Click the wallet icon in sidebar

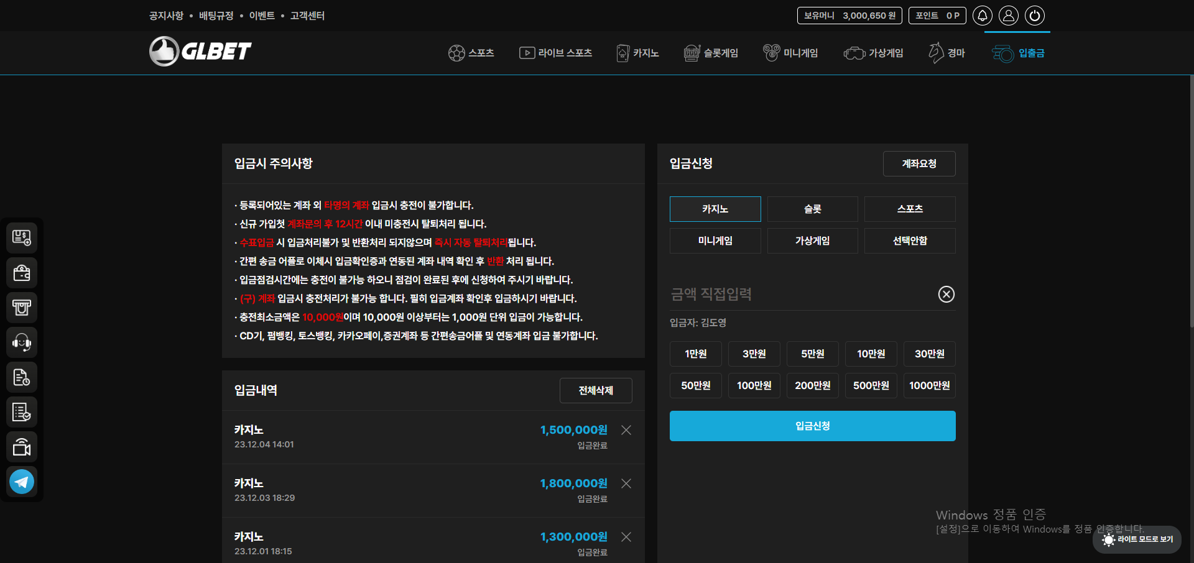22,273
